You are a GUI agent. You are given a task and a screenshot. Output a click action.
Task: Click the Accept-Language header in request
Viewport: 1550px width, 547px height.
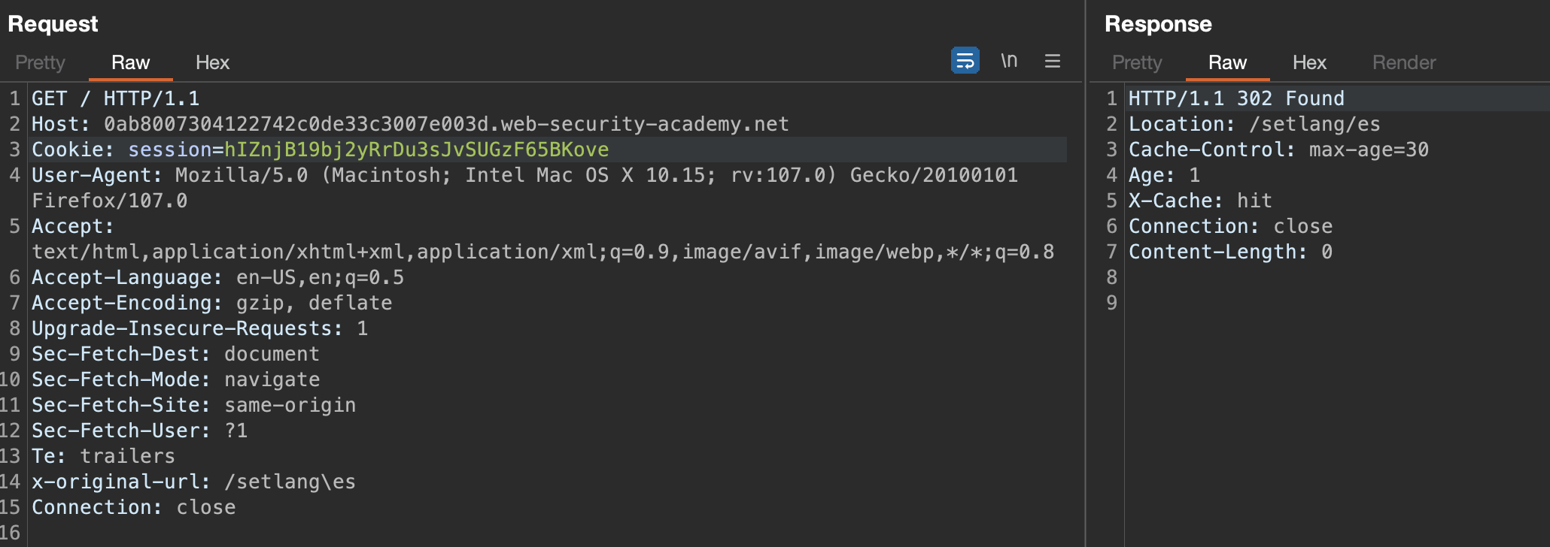click(217, 277)
